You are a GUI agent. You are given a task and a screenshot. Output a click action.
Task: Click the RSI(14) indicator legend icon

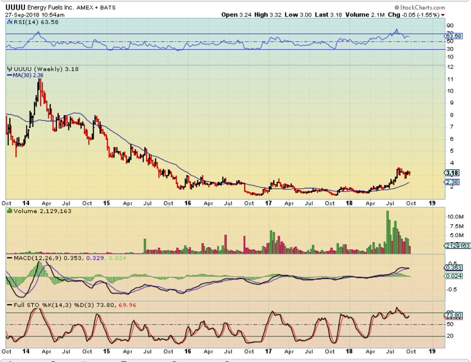click(x=8, y=21)
